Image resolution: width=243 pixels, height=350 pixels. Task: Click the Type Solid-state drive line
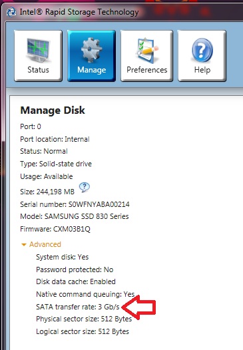(x=56, y=164)
